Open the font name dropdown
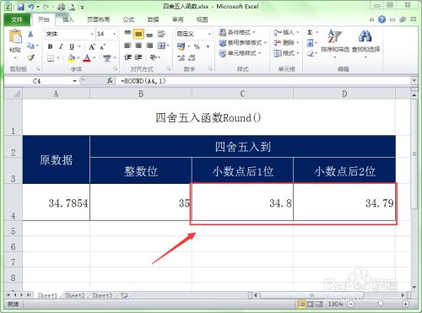422x313 pixels. (x=92, y=34)
